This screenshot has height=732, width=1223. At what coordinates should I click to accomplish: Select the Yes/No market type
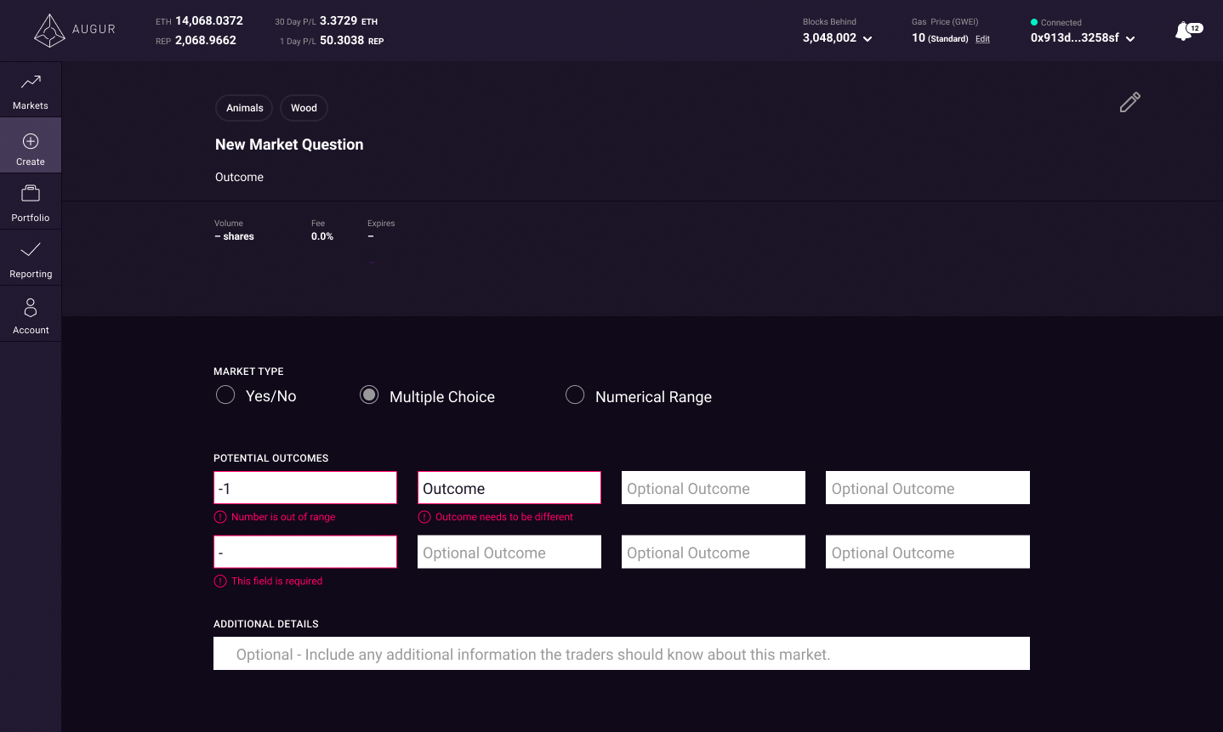225,394
